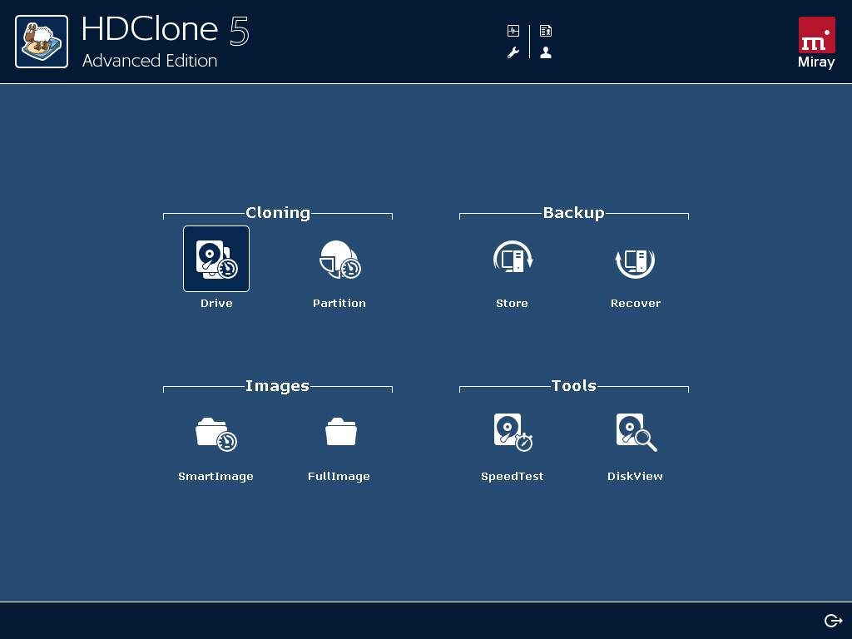The image size is (852, 639).
Task: Click the Images section heading
Action: point(277,386)
